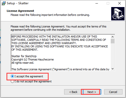Click the installer computer logo image
The height and width of the screenshot is (98, 126).
point(118,14)
